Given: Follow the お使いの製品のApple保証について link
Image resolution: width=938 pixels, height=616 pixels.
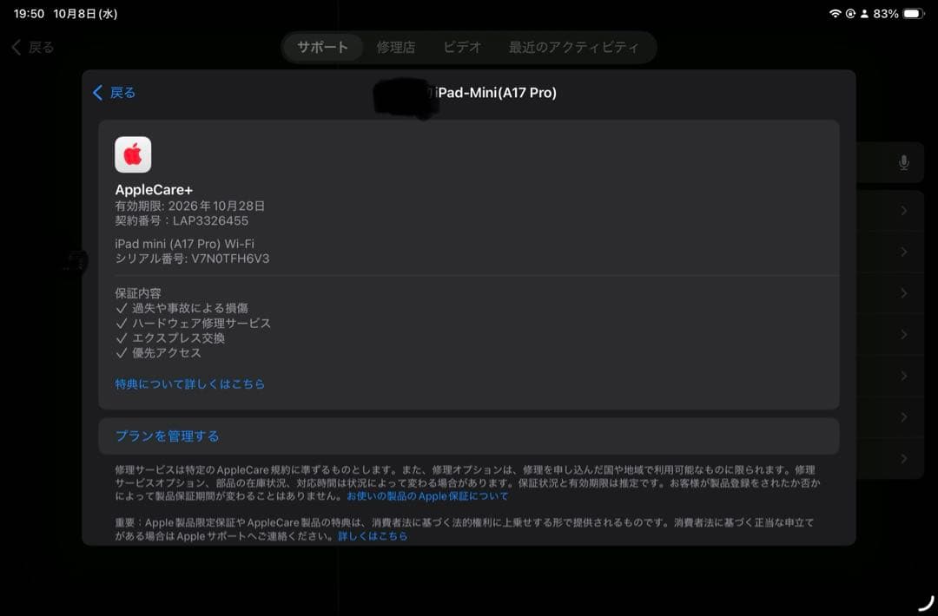Looking at the screenshot, I should point(428,495).
